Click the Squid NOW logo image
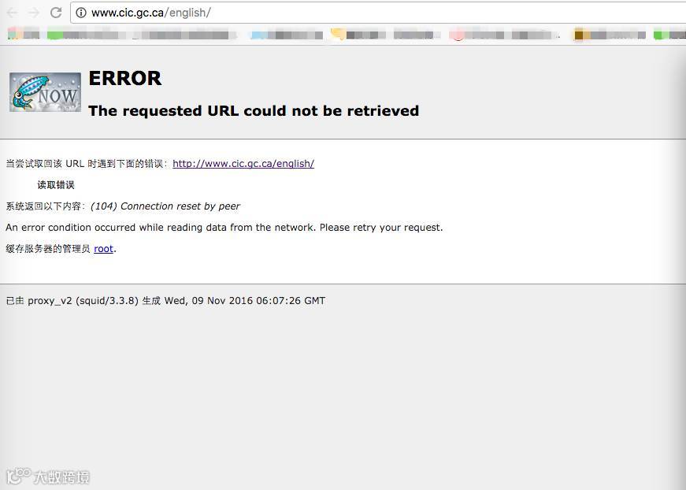Image resolution: width=686 pixels, height=490 pixels. (x=45, y=92)
